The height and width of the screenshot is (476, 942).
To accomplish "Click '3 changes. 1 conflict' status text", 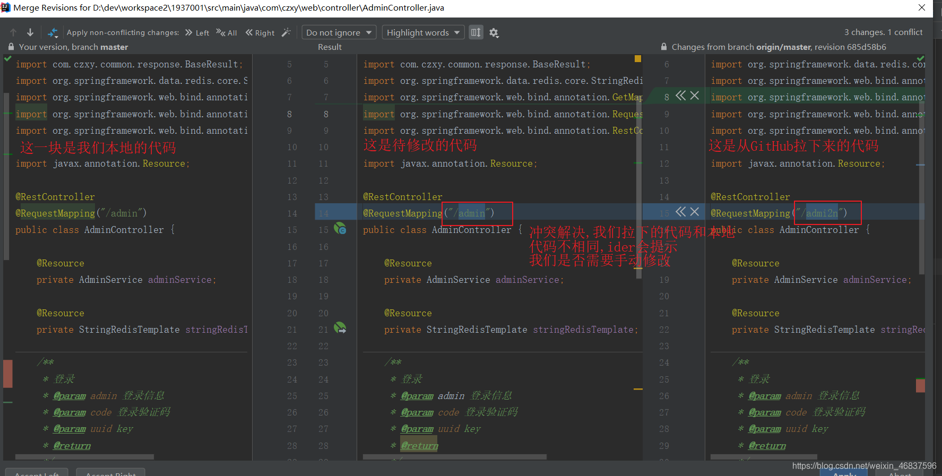I will [x=883, y=32].
